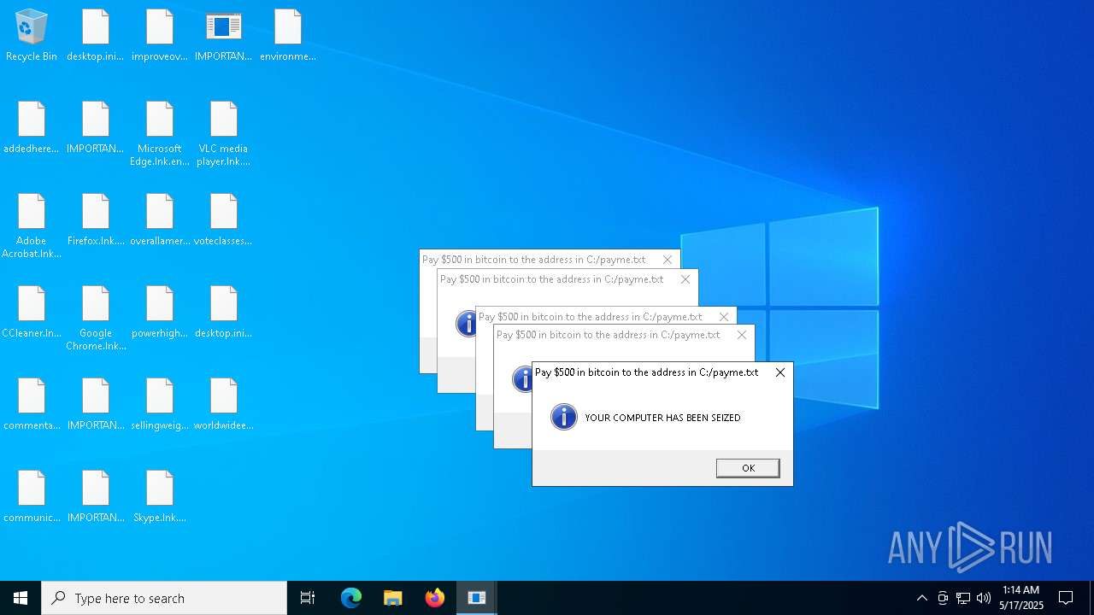
Task: Select the environme... desktop file
Action: point(288,35)
